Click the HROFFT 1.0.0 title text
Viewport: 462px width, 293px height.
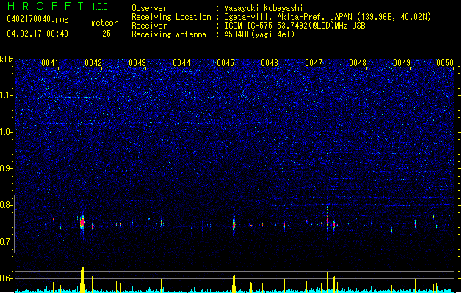point(57,6)
